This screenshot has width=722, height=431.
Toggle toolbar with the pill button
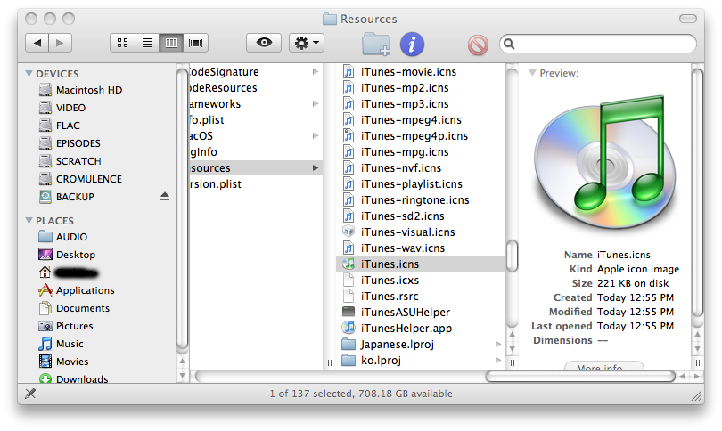click(x=688, y=19)
